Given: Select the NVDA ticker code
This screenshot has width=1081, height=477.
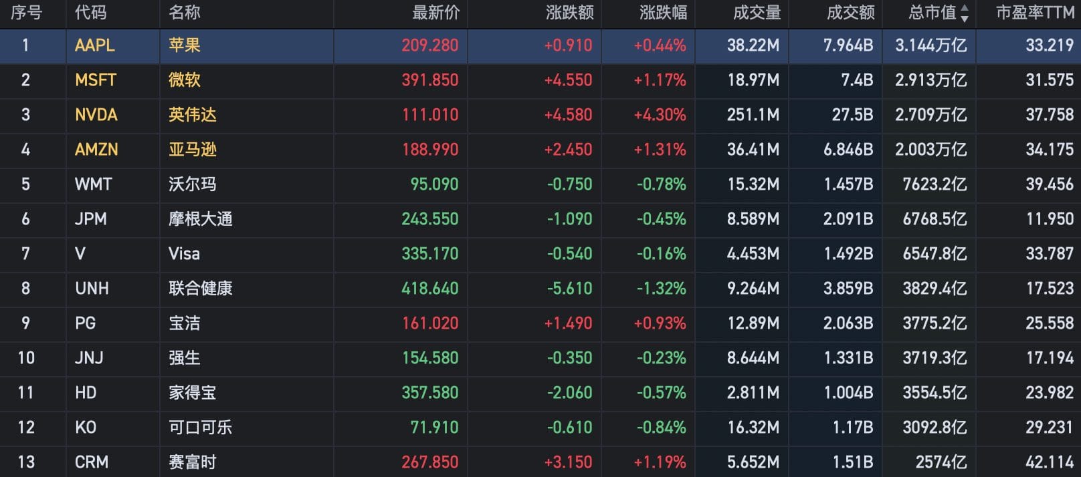Looking at the screenshot, I should 96,115.
